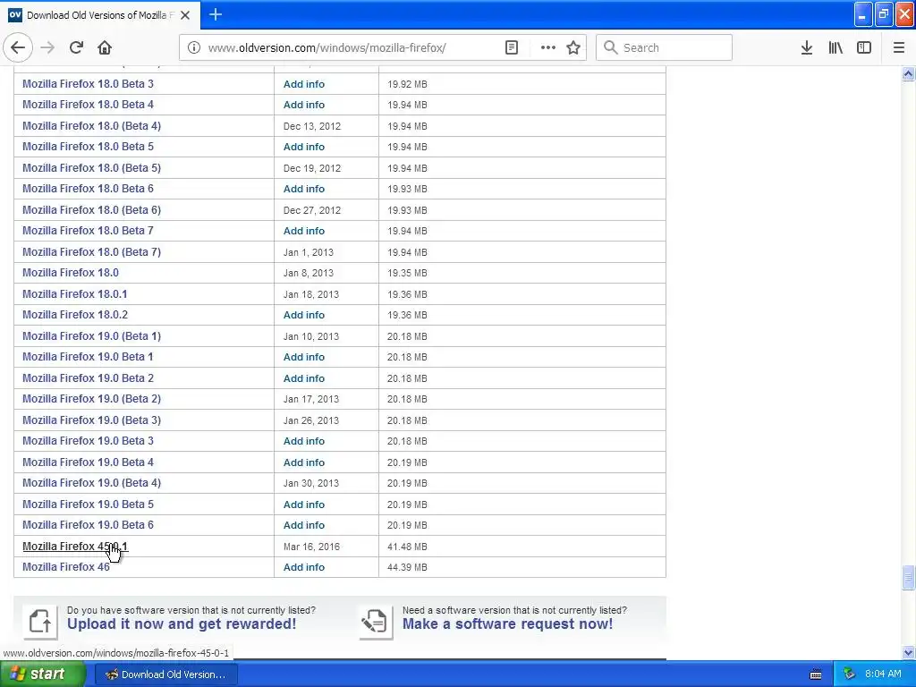Click Add info for 18.0 Beta 3

pos(304,84)
